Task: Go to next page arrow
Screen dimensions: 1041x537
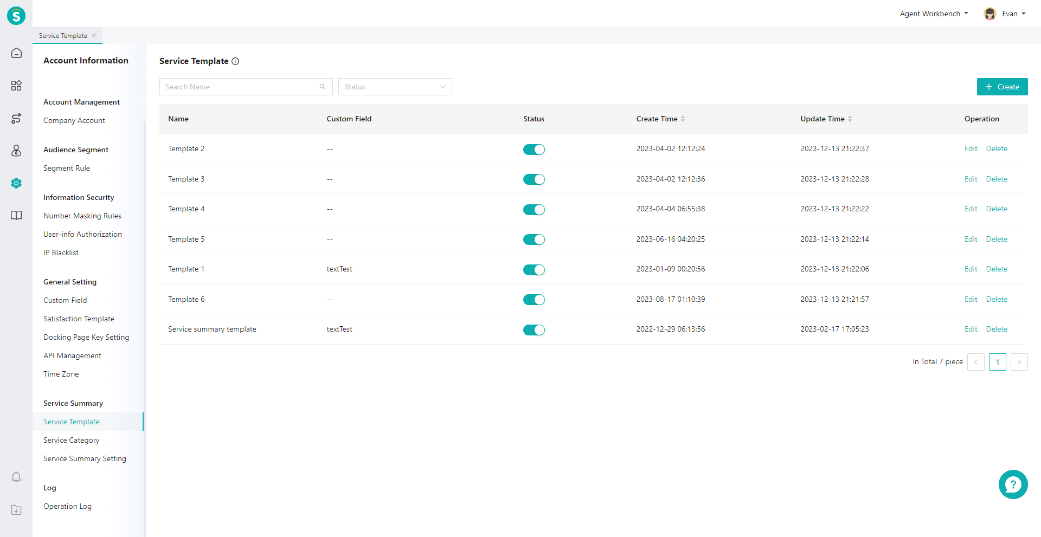Action: (1019, 362)
